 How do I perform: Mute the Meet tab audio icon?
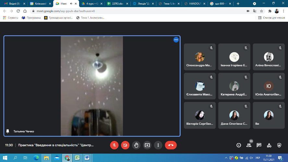pyautogui.click(x=71, y=4)
